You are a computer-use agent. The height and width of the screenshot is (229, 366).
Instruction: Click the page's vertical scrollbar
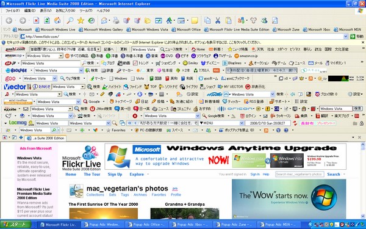[363, 180]
